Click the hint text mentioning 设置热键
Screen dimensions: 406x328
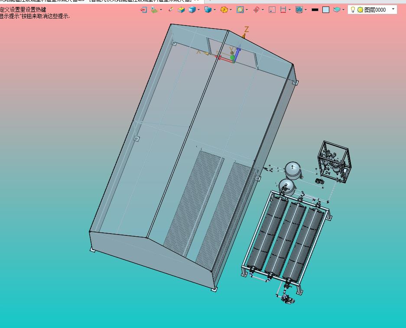tap(23, 10)
